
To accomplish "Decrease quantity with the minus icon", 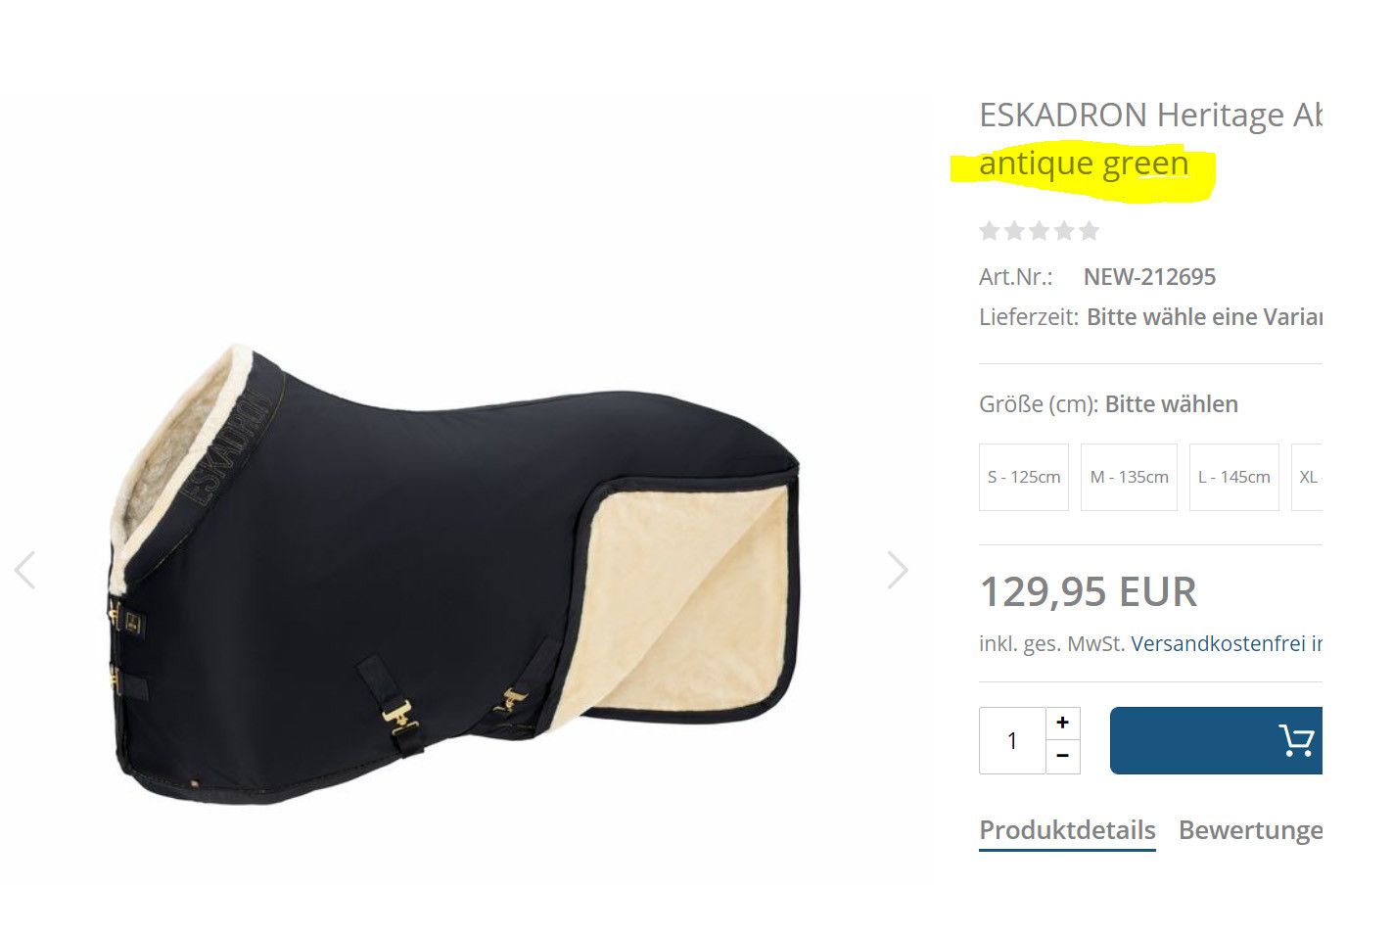I will [x=1063, y=757].
